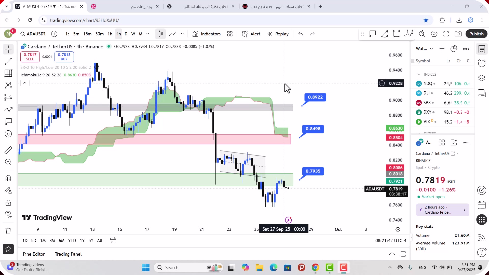This screenshot has height=275, width=489.
Task: Toggle lock all drawing tools
Action: point(8,203)
